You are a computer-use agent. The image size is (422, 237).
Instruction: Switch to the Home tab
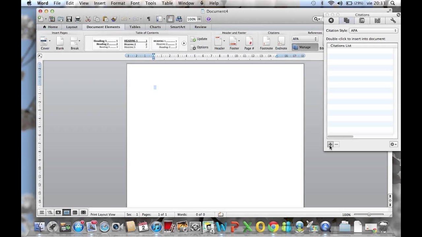(x=50, y=27)
